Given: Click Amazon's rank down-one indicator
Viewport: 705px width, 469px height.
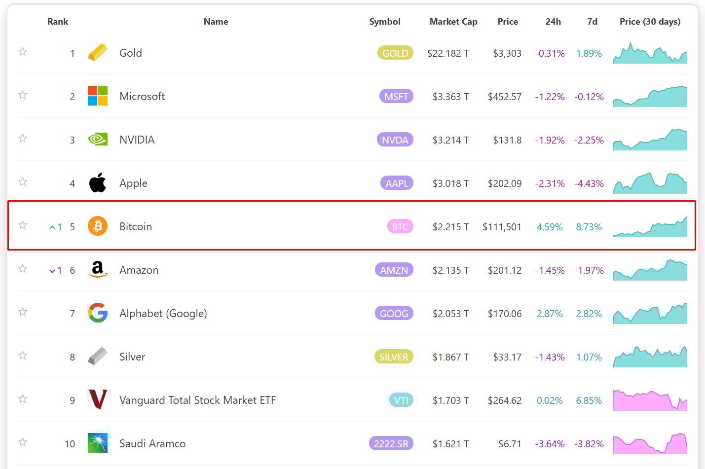Looking at the screenshot, I should (x=55, y=270).
